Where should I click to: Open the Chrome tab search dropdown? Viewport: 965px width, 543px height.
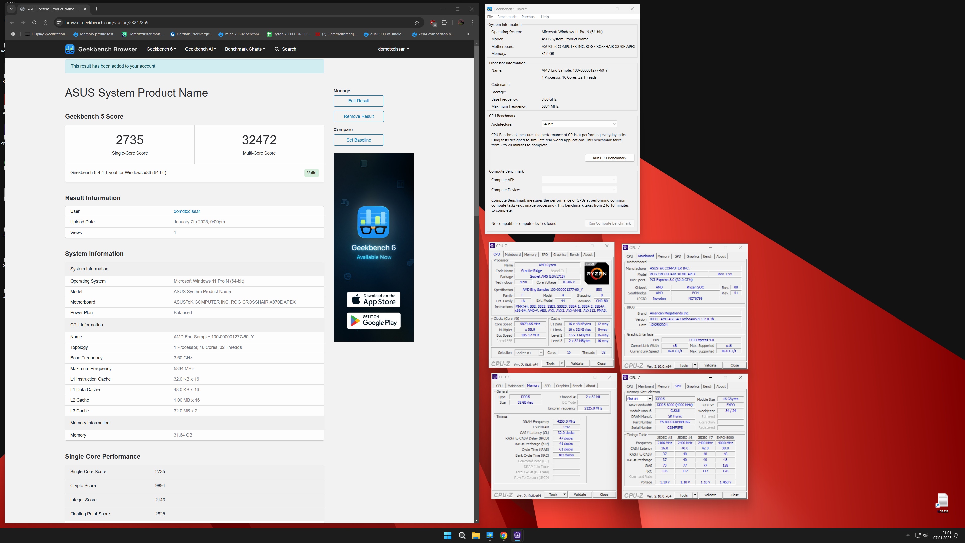click(11, 9)
